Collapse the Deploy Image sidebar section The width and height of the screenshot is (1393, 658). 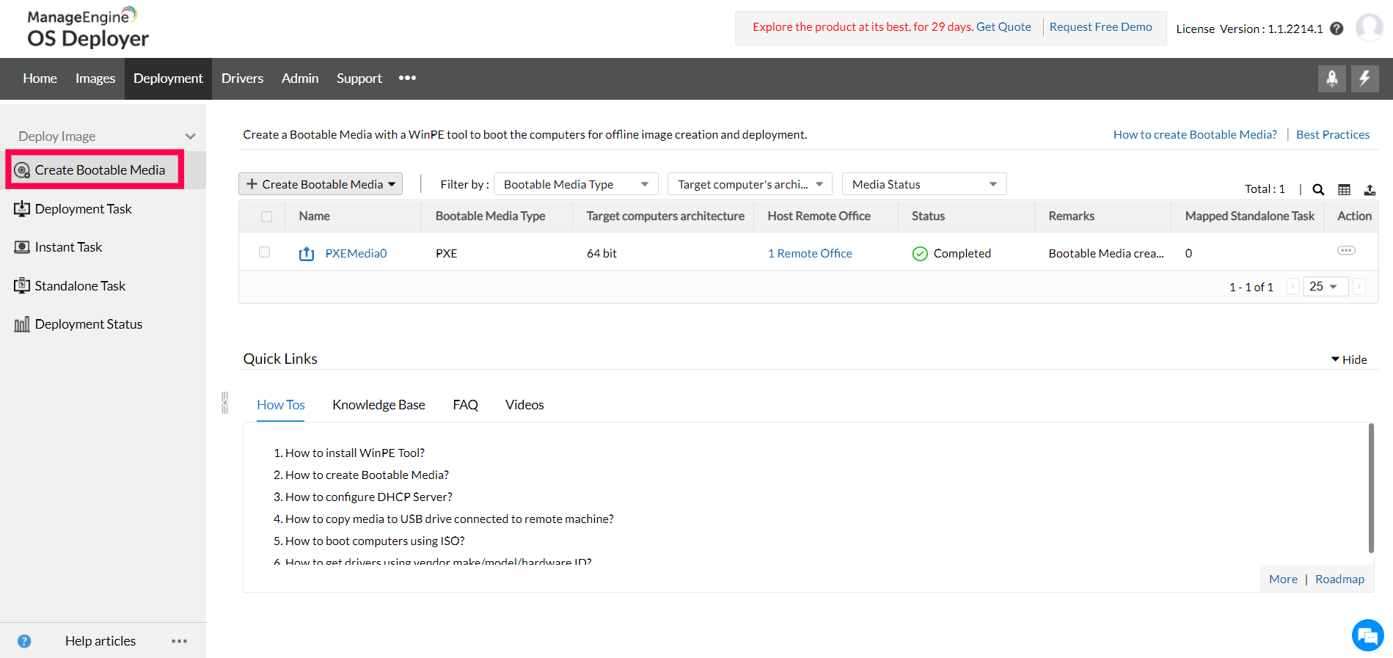click(190, 136)
